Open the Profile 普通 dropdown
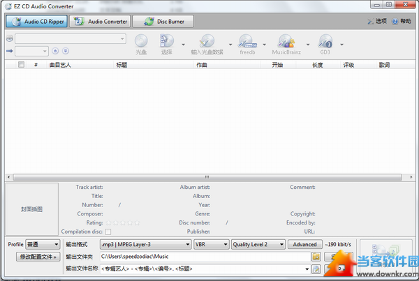 [43, 244]
